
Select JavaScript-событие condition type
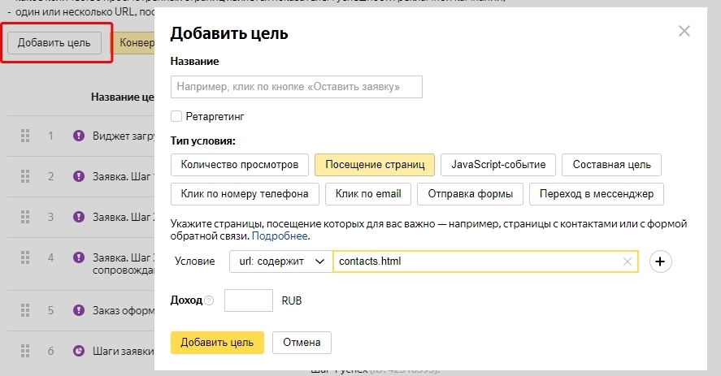(x=498, y=165)
